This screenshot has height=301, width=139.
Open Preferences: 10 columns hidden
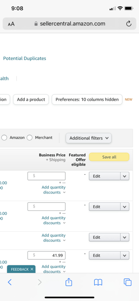pos(87,99)
